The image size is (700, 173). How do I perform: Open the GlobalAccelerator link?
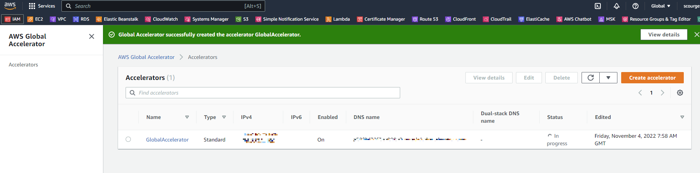(167, 140)
